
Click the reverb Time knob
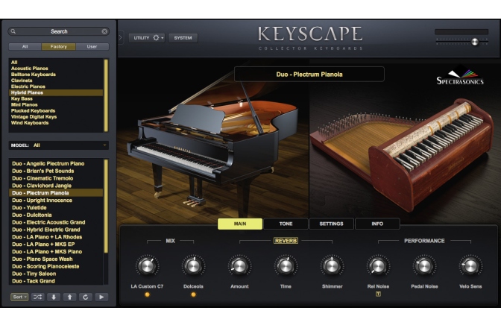[x=286, y=265]
